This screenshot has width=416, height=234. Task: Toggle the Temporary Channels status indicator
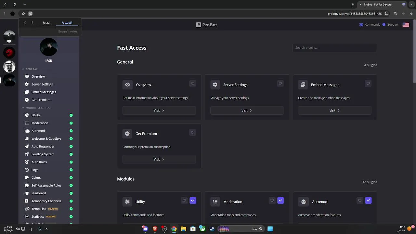[71, 201]
